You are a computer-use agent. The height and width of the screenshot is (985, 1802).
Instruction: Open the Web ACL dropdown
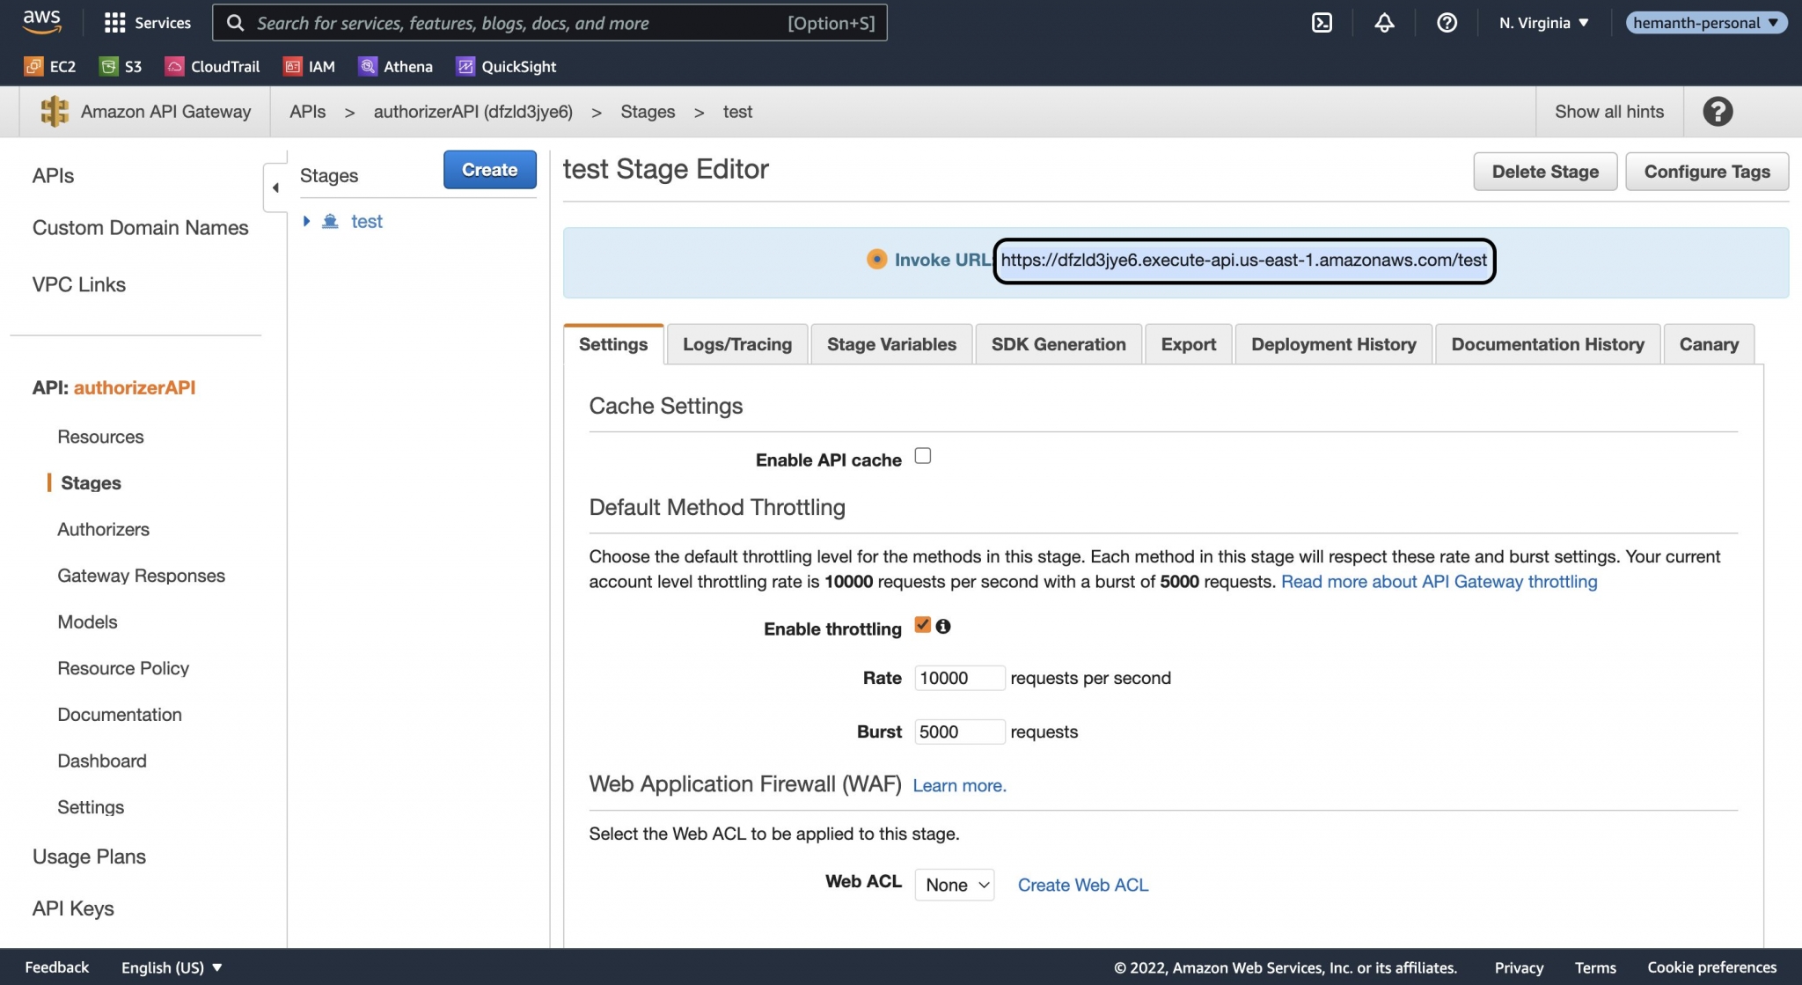(954, 885)
